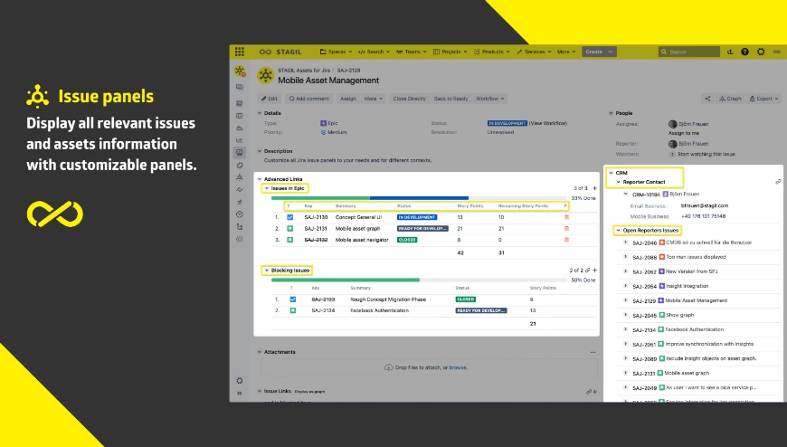This screenshot has width=787, height=447.
Task: Click the Add comment button
Action: pyautogui.click(x=308, y=98)
